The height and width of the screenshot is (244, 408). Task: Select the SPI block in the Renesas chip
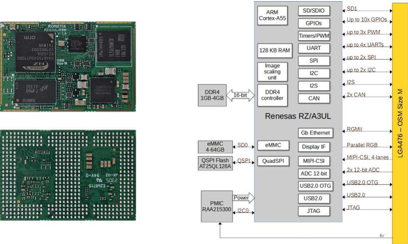coord(314,61)
